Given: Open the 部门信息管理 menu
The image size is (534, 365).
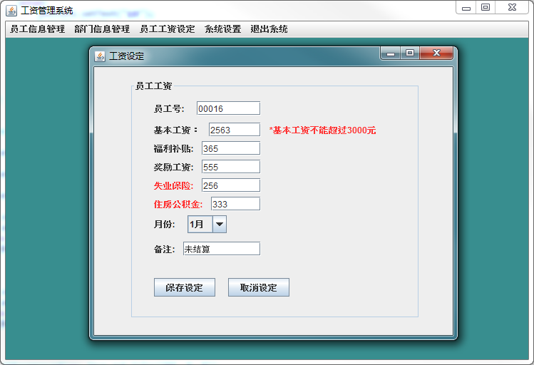Looking at the screenshot, I should coord(102,29).
